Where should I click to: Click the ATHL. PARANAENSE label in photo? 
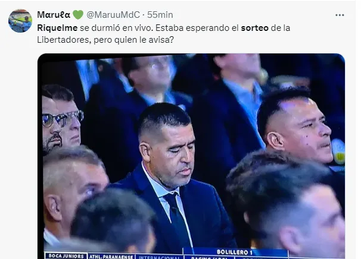[111, 257]
